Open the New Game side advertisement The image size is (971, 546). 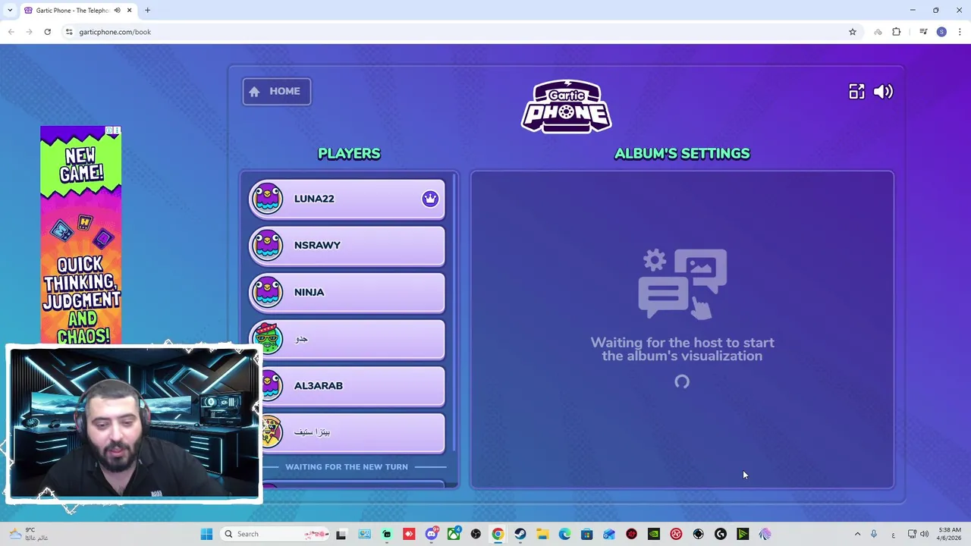pyautogui.click(x=80, y=237)
